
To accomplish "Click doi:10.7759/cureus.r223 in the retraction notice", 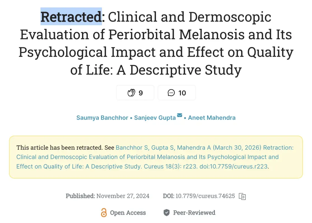I will [234, 166].
